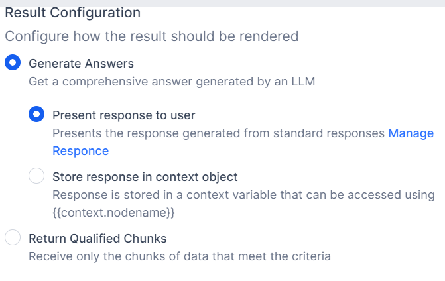This screenshot has height=281, width=445.
Task: Click 'Configure how the result should be rendered' subtitle
Action: [152, 36]
